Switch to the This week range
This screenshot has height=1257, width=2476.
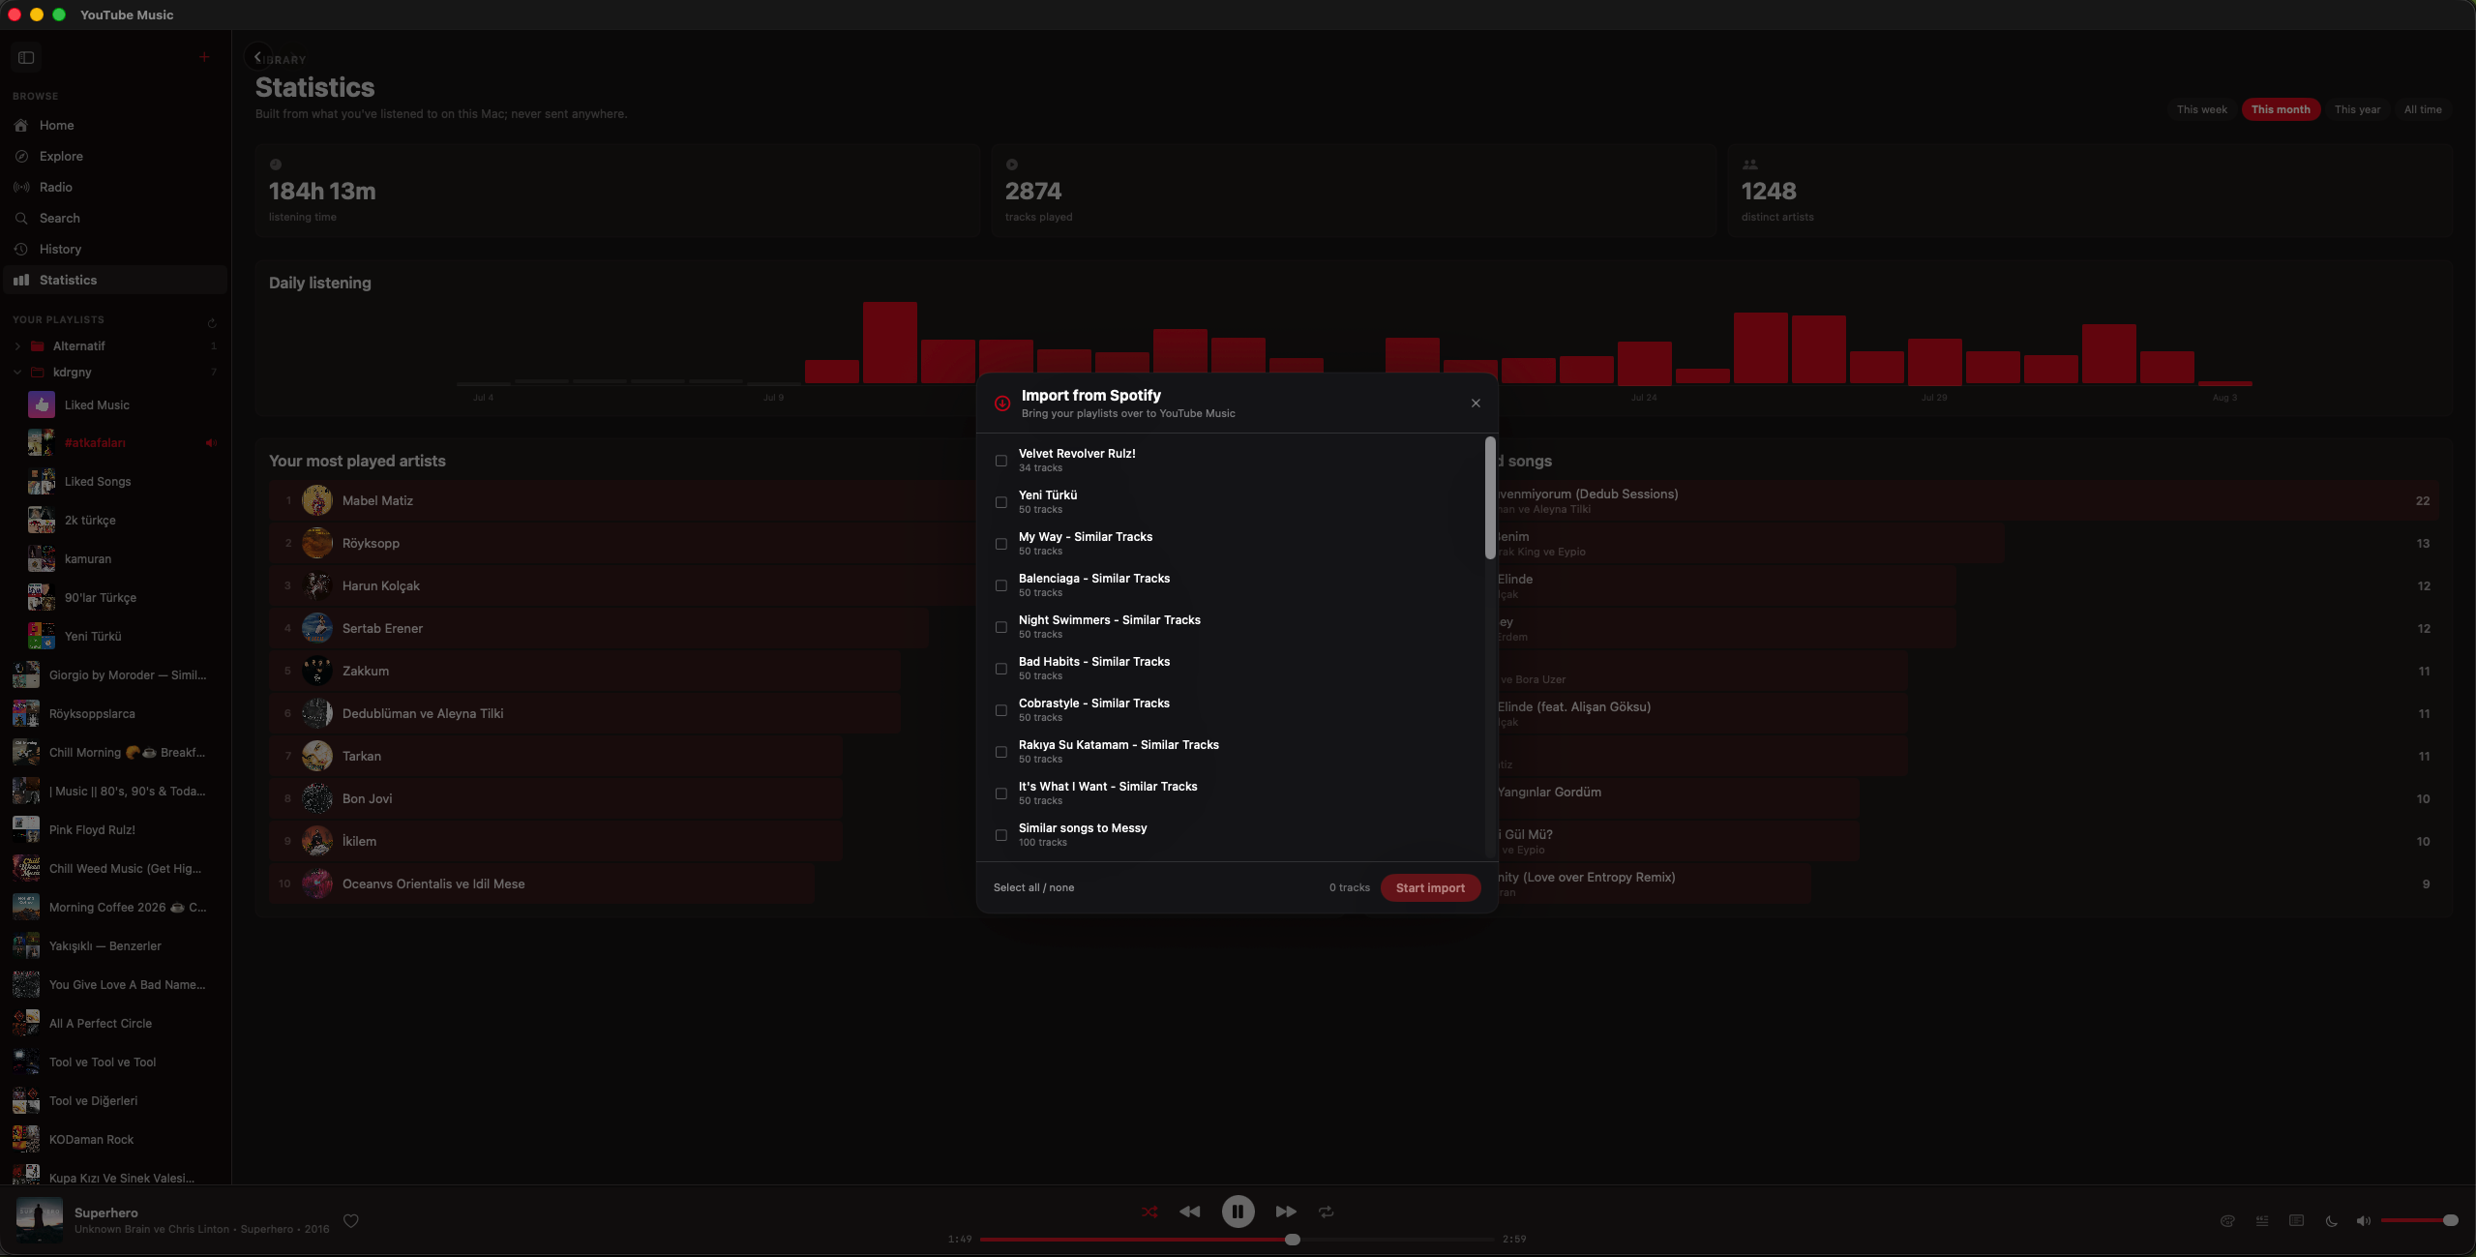(2201, 109)
